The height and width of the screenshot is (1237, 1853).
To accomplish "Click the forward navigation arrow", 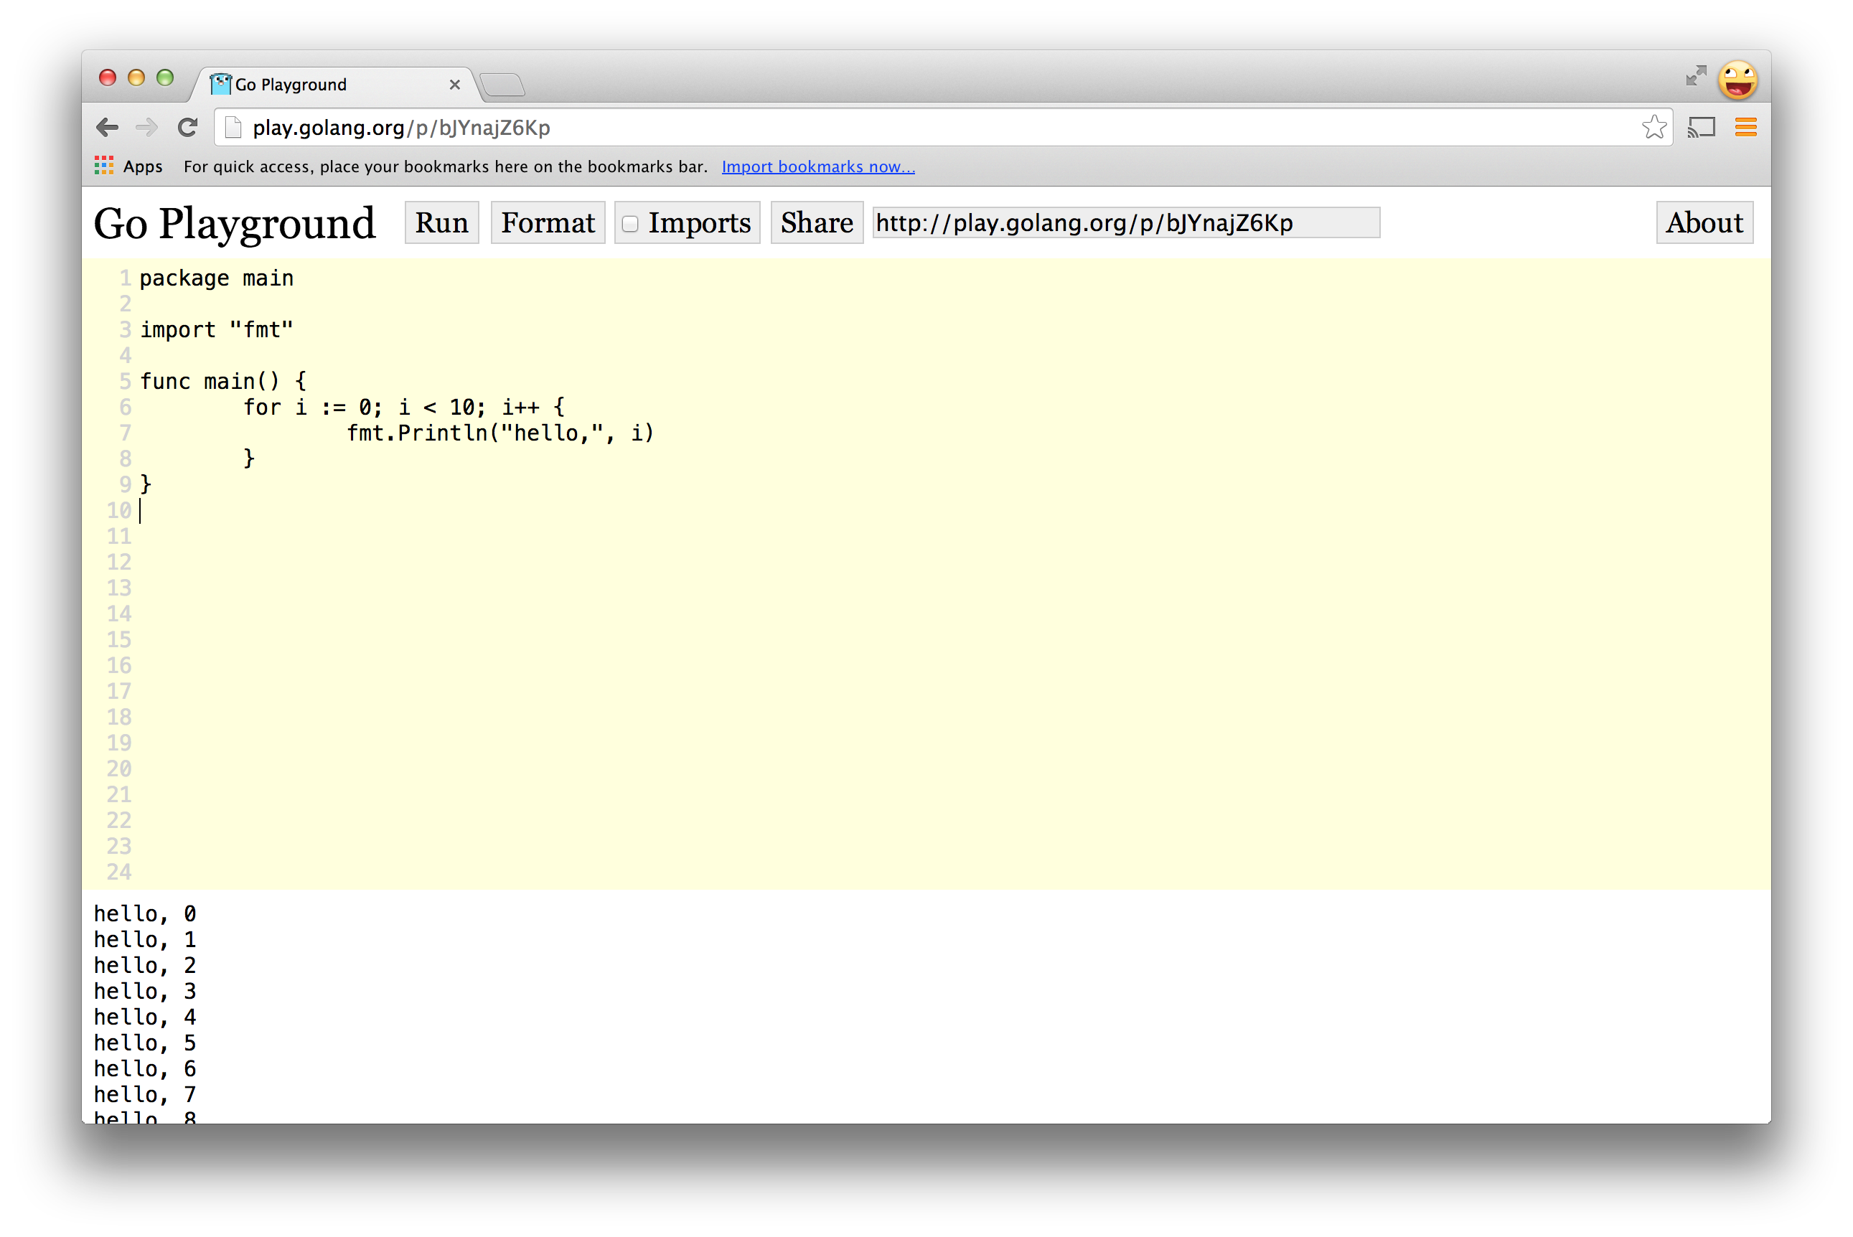I will [146, 127].
